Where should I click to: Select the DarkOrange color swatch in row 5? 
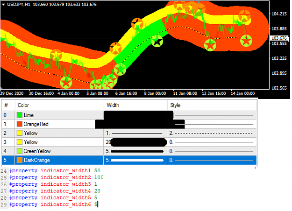click(20, 160)
